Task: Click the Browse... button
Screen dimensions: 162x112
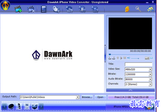Action: coord(87,97)
